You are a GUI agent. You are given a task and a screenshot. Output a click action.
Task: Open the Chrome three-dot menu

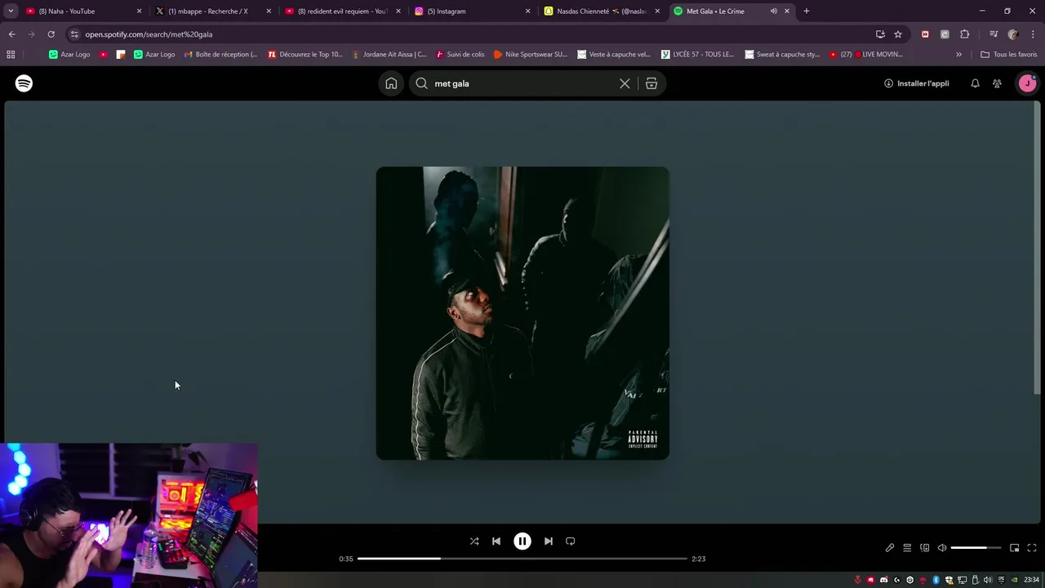(x=1033, y=34)
